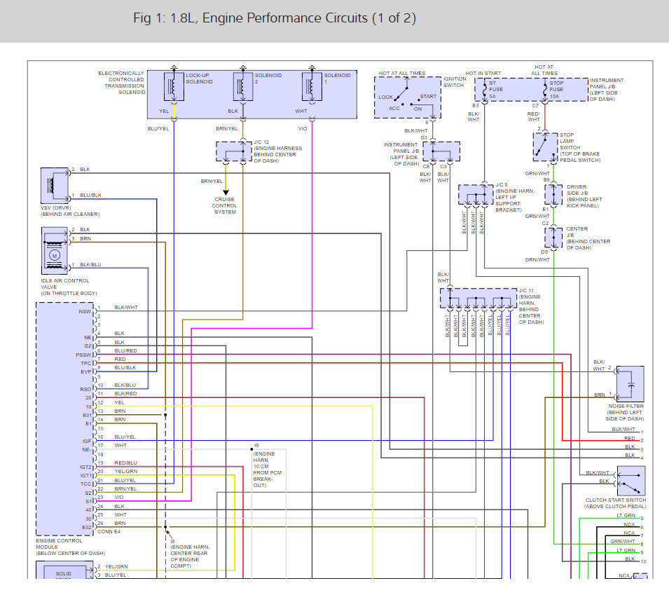Click the J/C 12 junction connector box
669x595 pixels.
[234, 151]
